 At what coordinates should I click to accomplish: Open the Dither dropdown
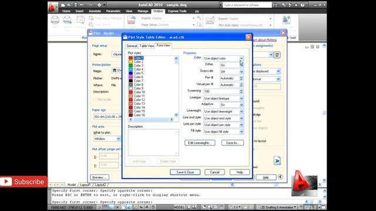[x=241, y=65]
